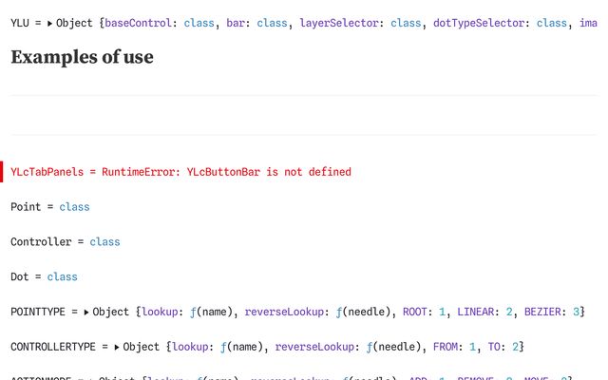This screenshot has width=608, height=380.
Task: Click POINTTYPE's lookup function f(name)
Action: (188, 313)
